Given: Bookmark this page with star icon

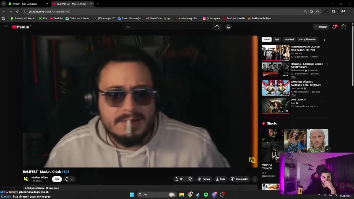Looking at the screenshot, I should tap(317, 12).
